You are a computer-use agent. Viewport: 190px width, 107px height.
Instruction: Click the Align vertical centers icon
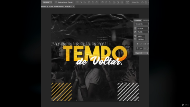tap(81, 2)
